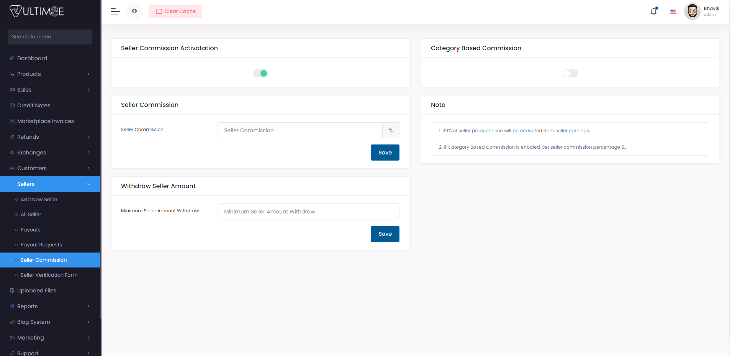The image size is (730, 356).
Task: Select Seller Verification Form in sidebar
Action: click(49, 275)
